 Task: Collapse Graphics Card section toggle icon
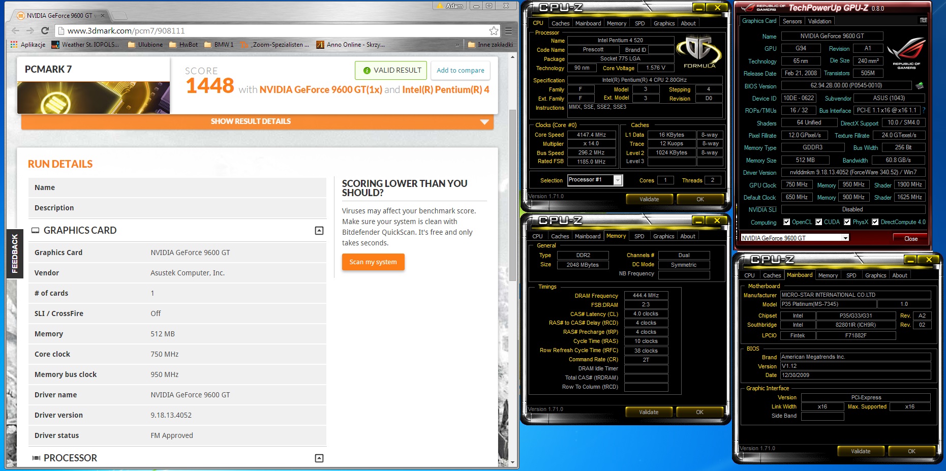click(319, 231)
